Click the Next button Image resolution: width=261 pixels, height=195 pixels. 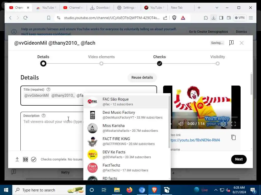click(239, 159)
